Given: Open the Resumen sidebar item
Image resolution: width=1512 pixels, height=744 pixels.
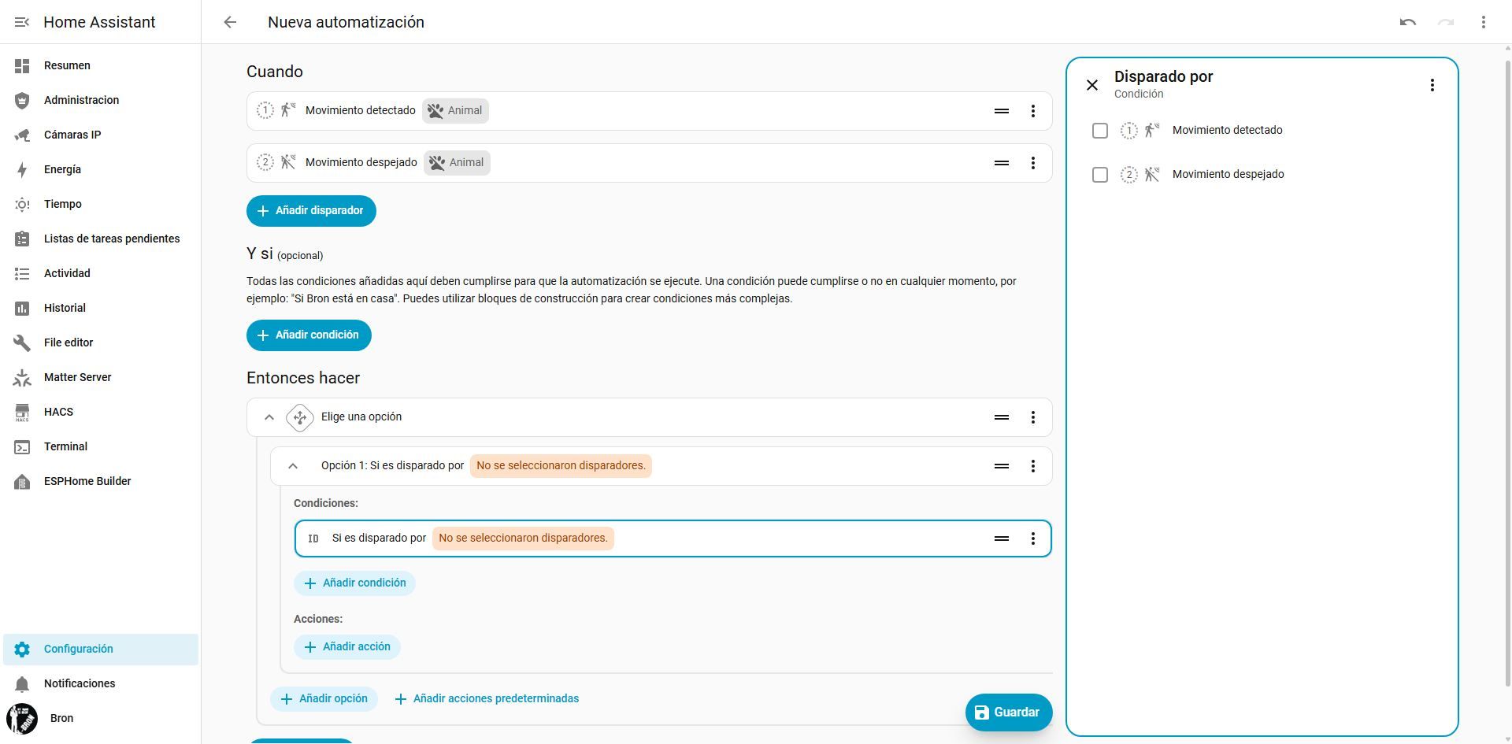Looking at the screenshot, I should coord(101,65).
